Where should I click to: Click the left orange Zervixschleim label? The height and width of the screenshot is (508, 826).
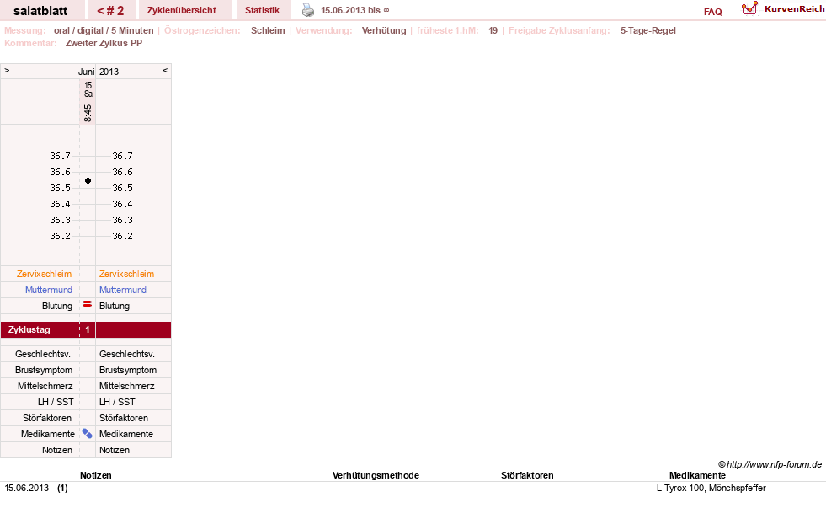coord(45,274)
